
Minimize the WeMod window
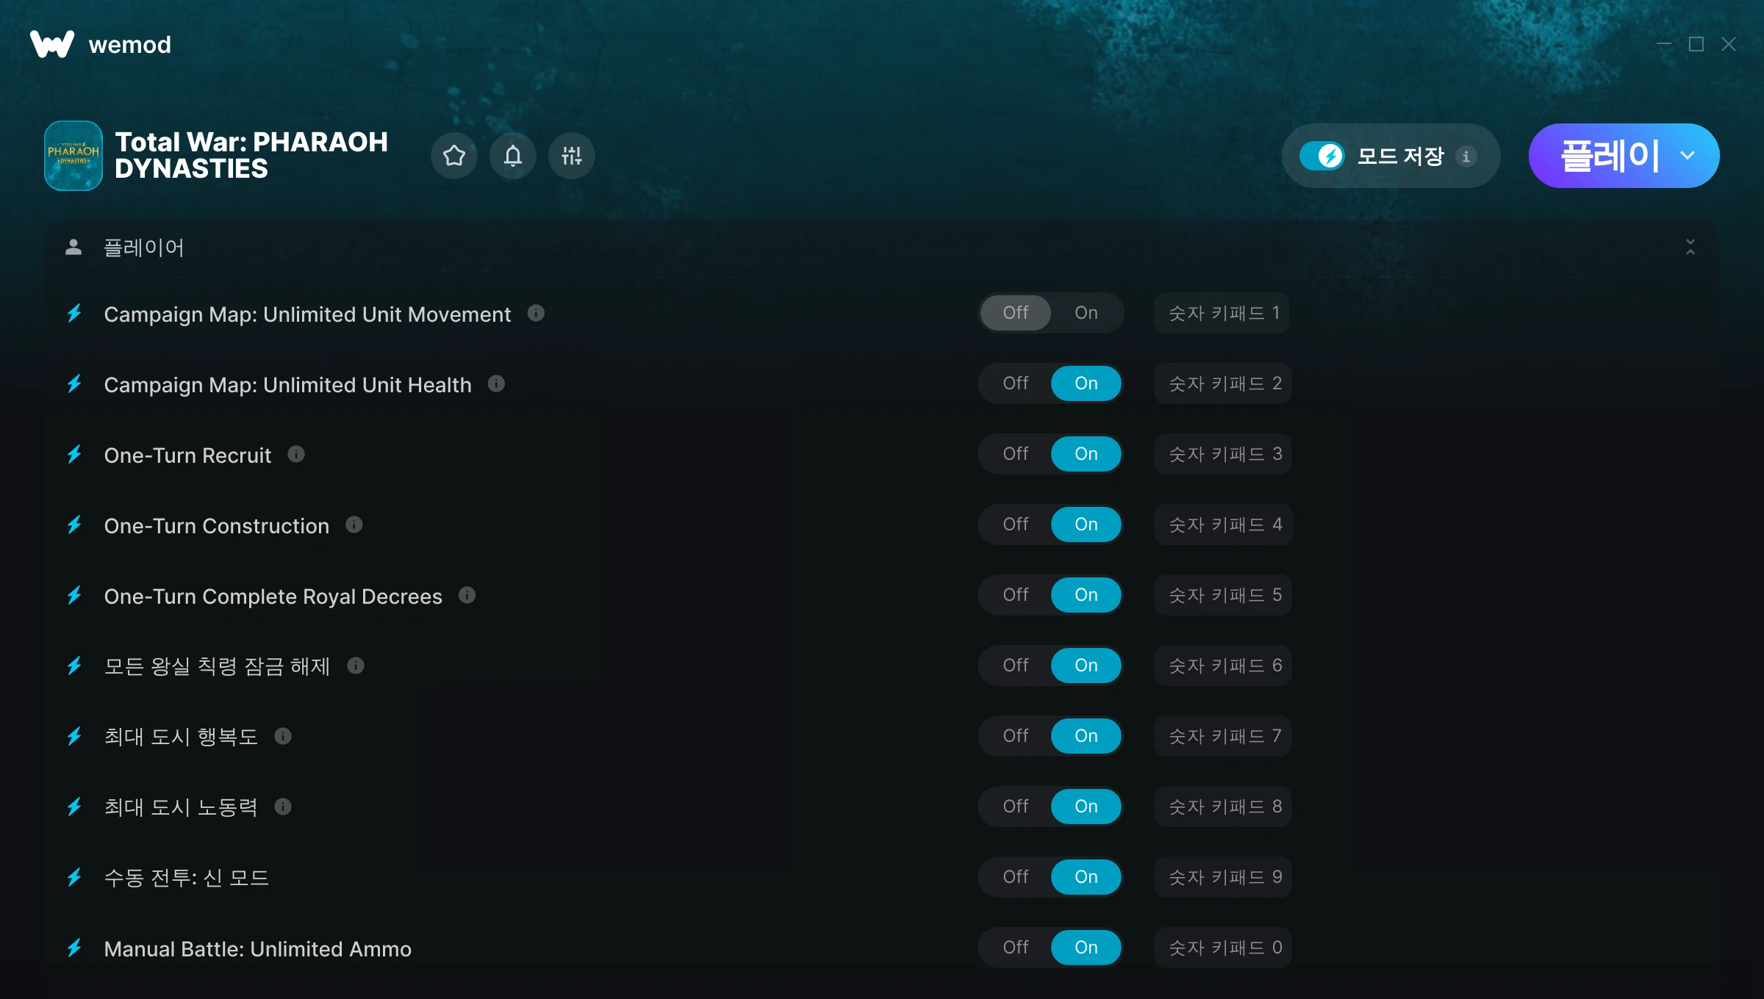[x=1664, y=44]
